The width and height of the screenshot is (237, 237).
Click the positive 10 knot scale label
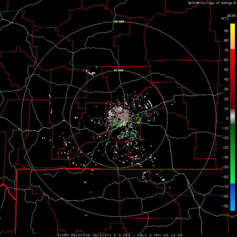click(226, 109)
